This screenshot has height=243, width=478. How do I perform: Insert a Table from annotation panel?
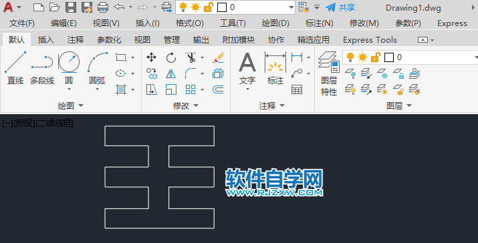297,89
